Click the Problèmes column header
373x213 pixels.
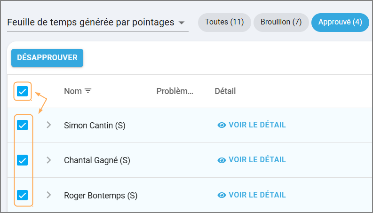click(175, 91)
